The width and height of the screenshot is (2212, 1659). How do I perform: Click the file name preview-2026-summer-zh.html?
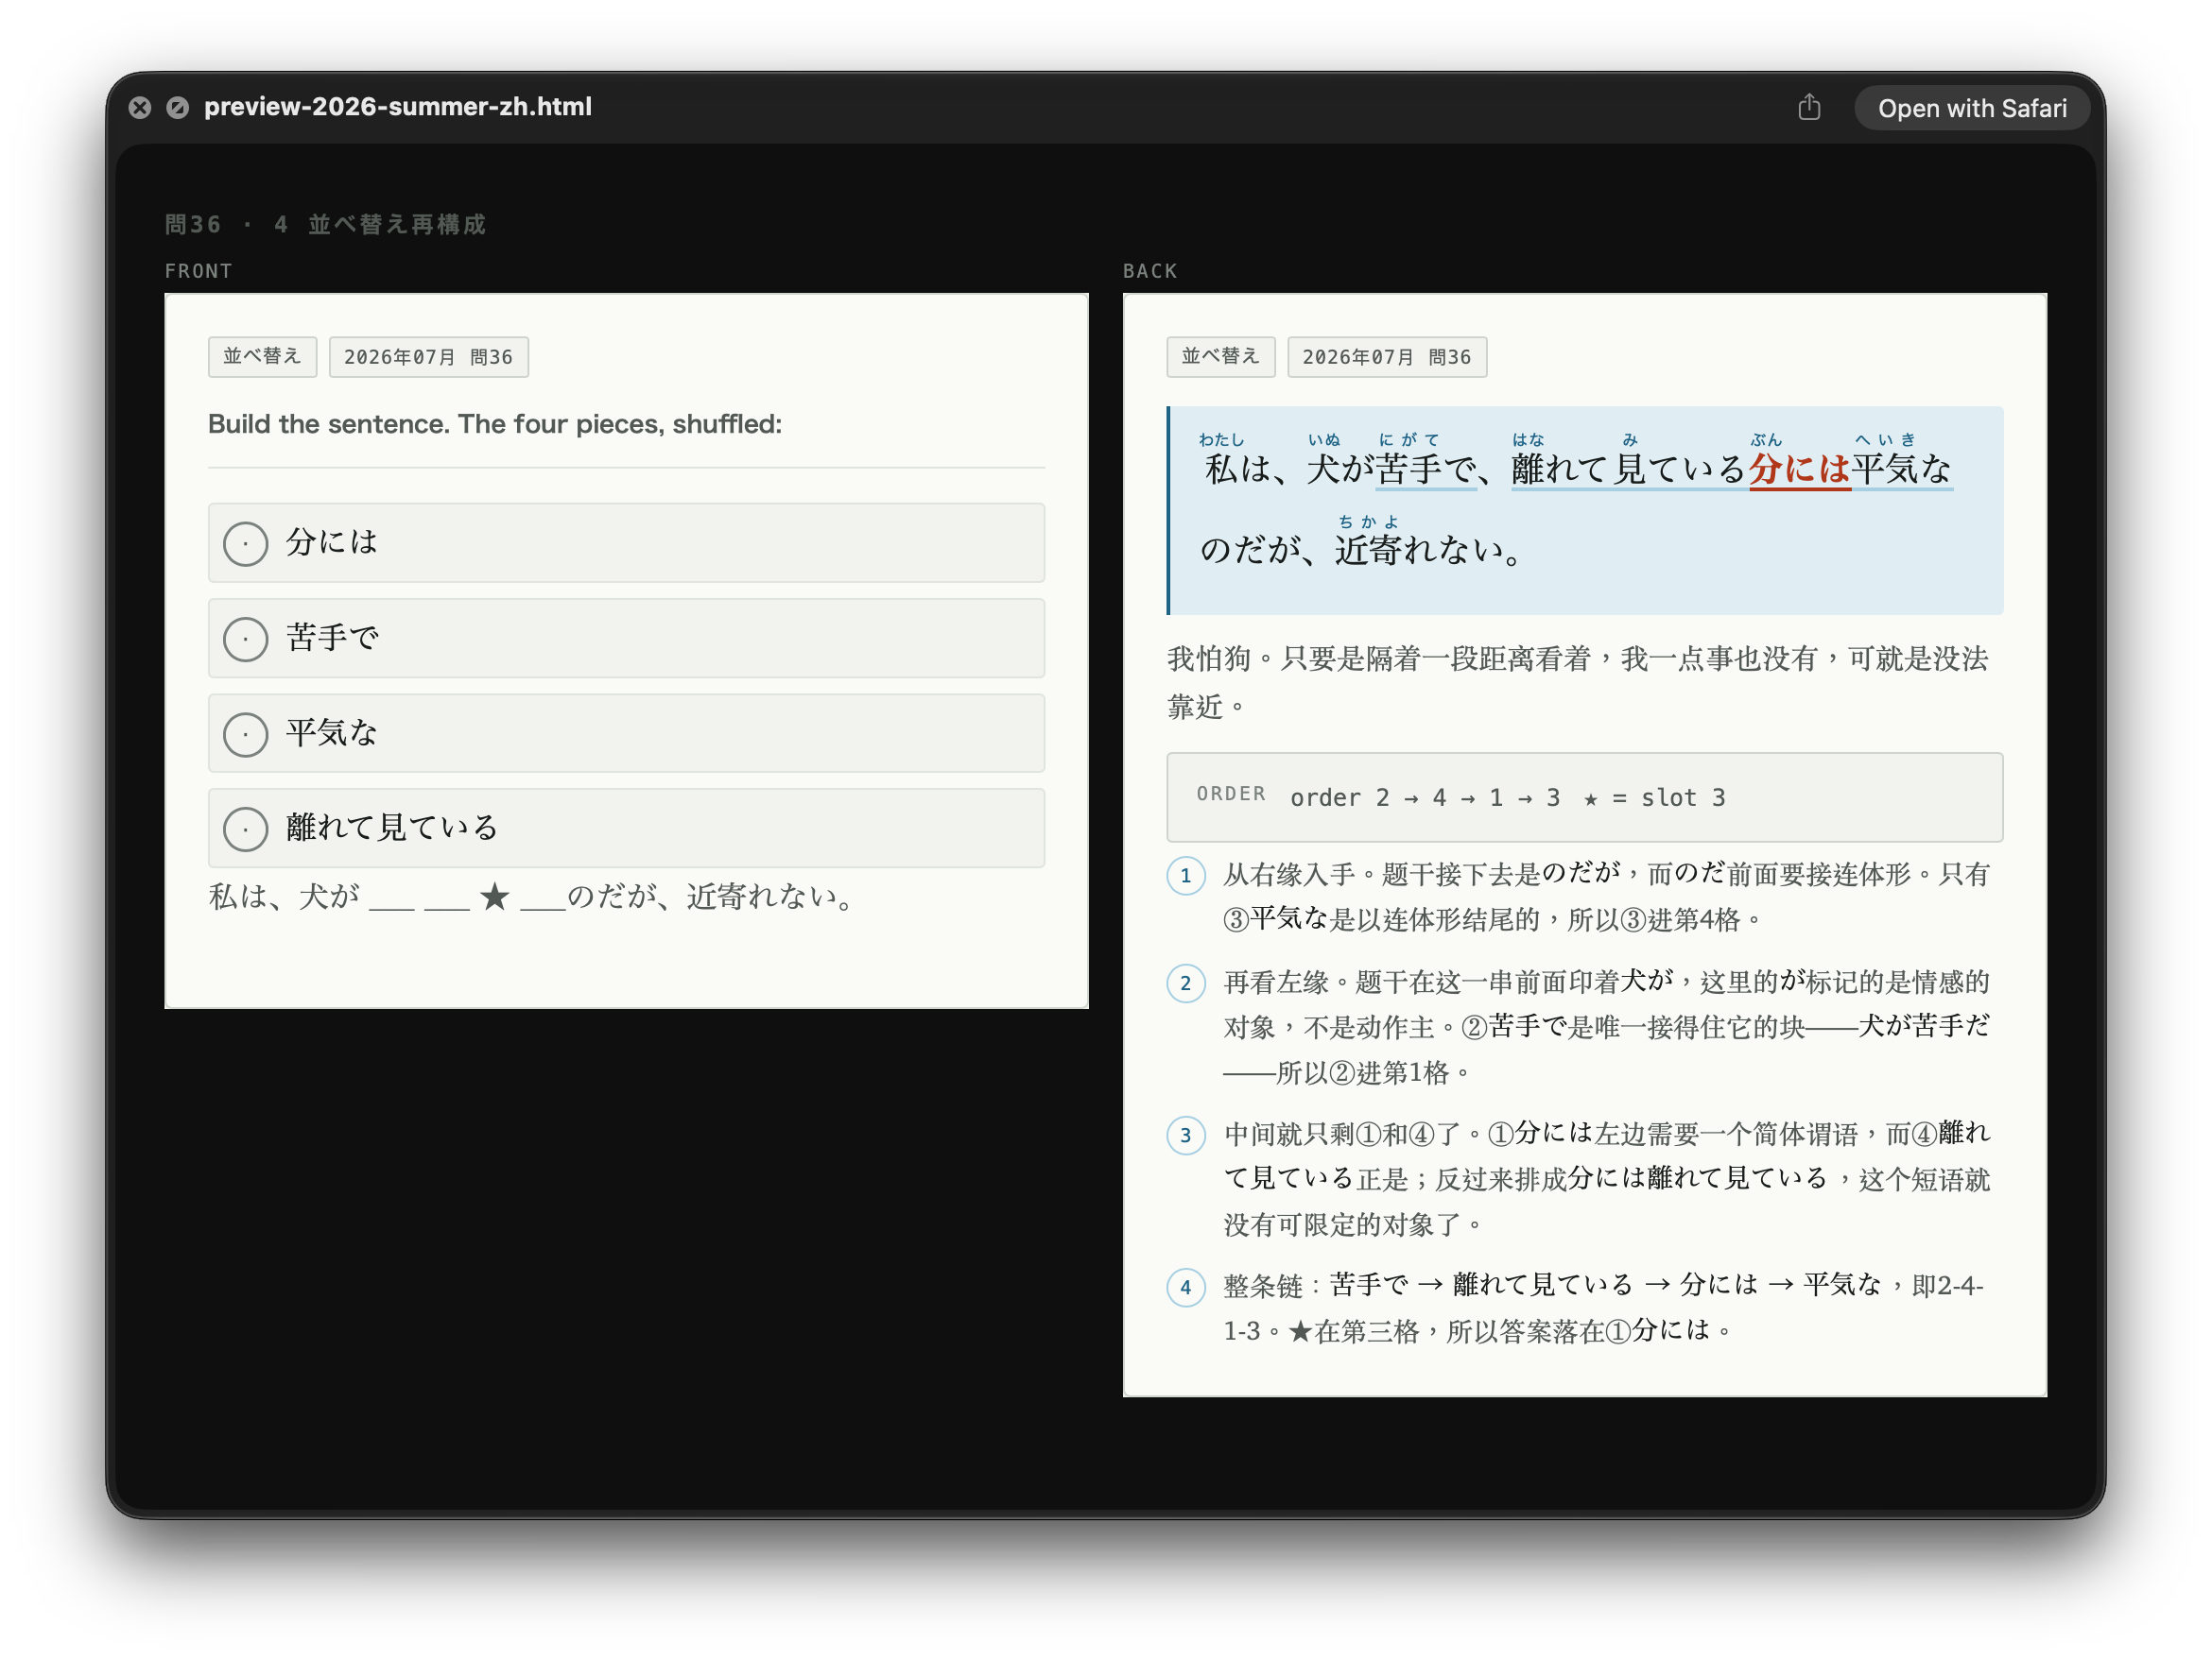397,107
